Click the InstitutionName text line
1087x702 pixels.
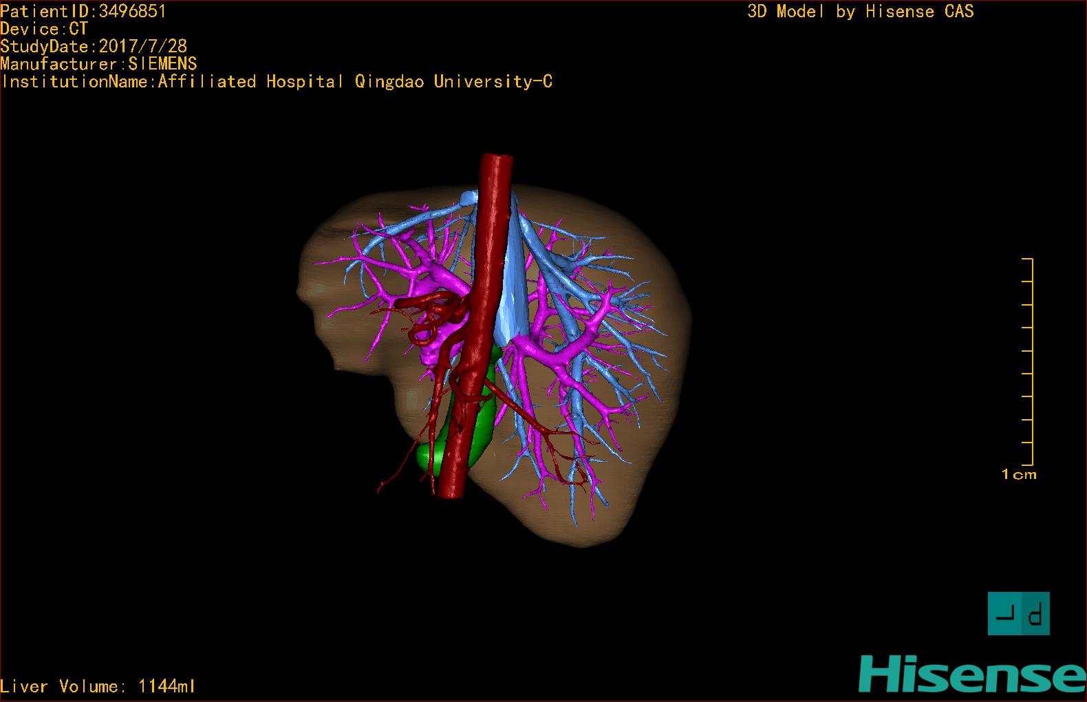pos(277,82)
